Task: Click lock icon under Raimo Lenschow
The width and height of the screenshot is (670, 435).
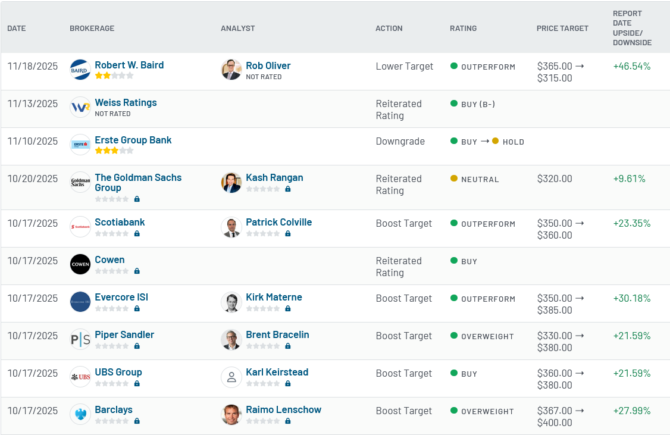Action: tap(287, 421)
